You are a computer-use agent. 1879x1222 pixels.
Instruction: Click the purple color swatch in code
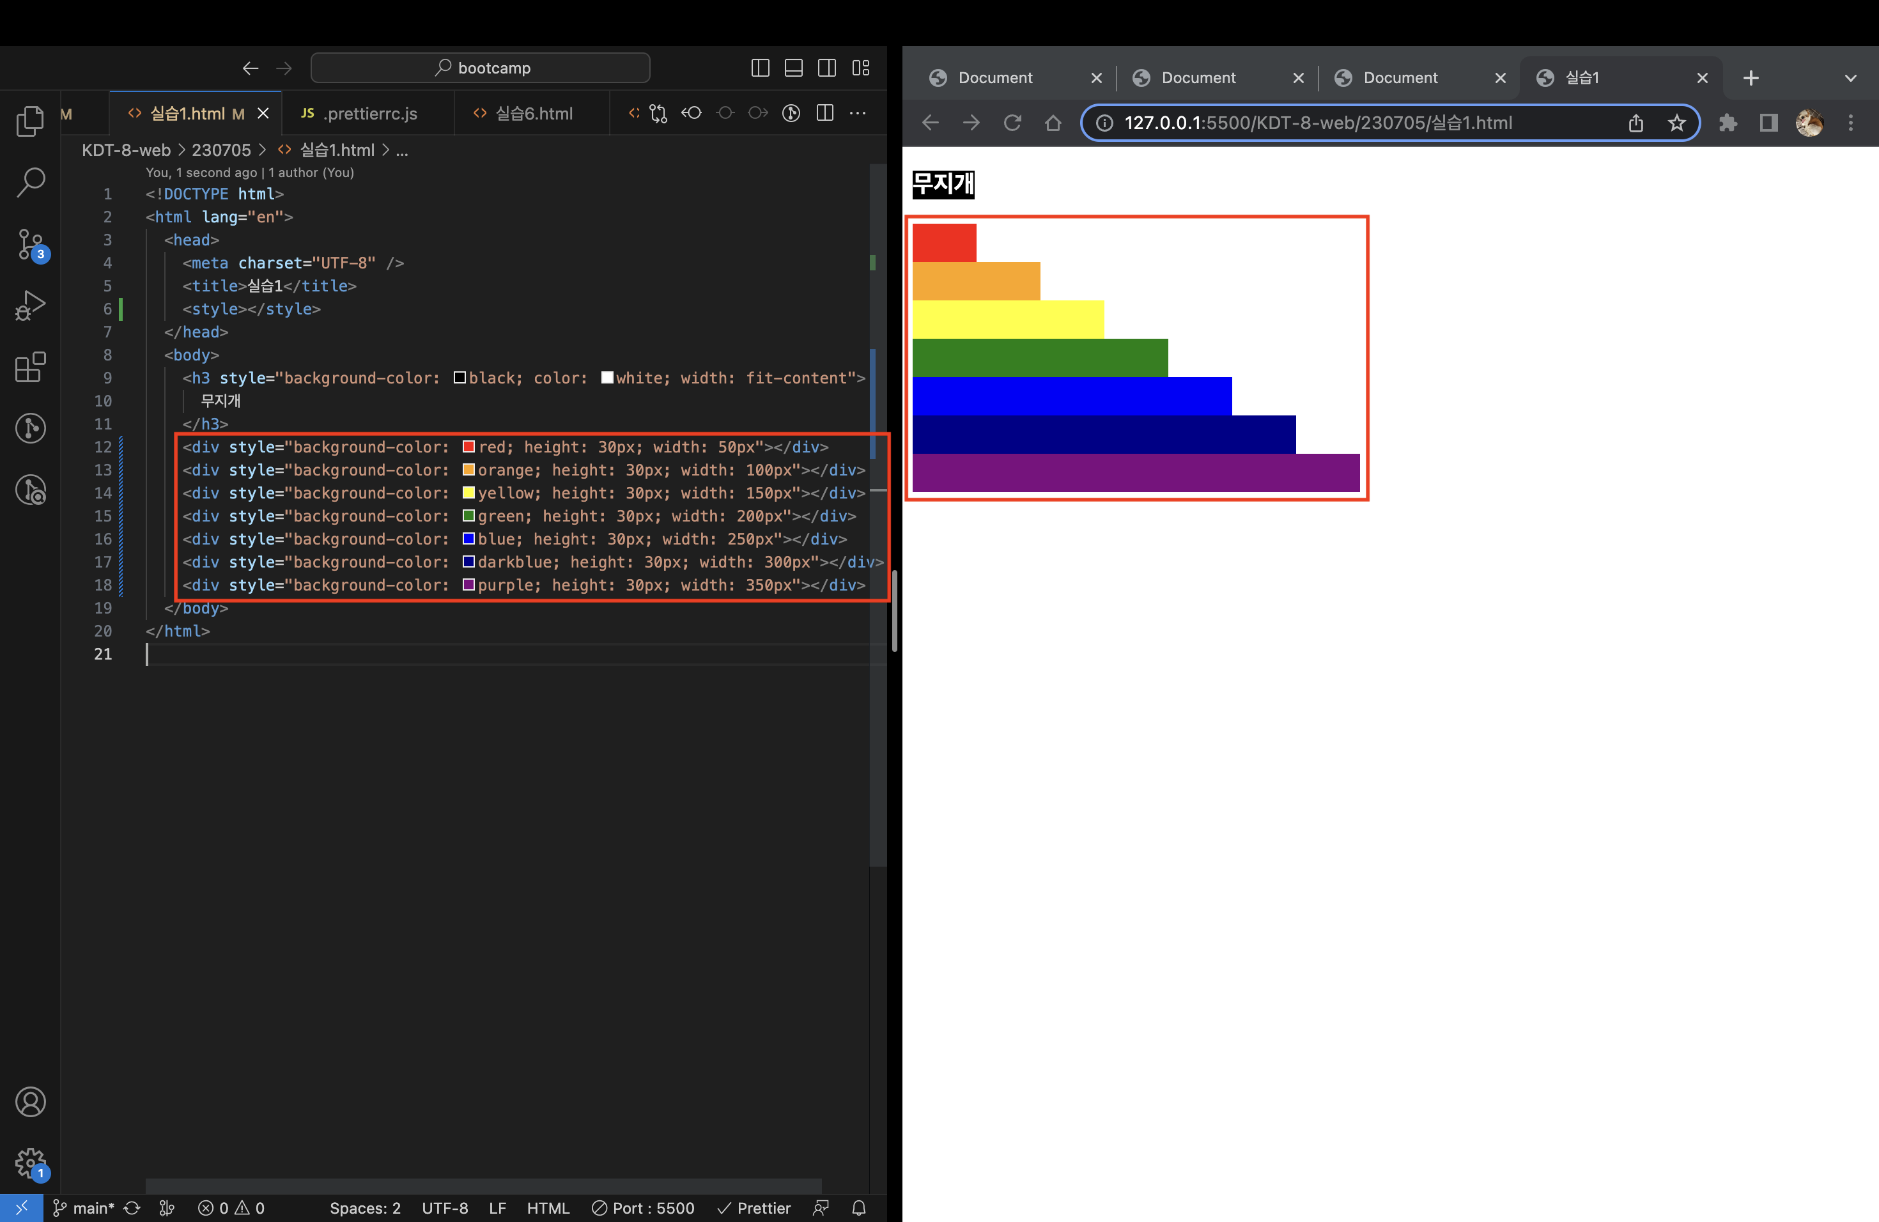[468, 585]
